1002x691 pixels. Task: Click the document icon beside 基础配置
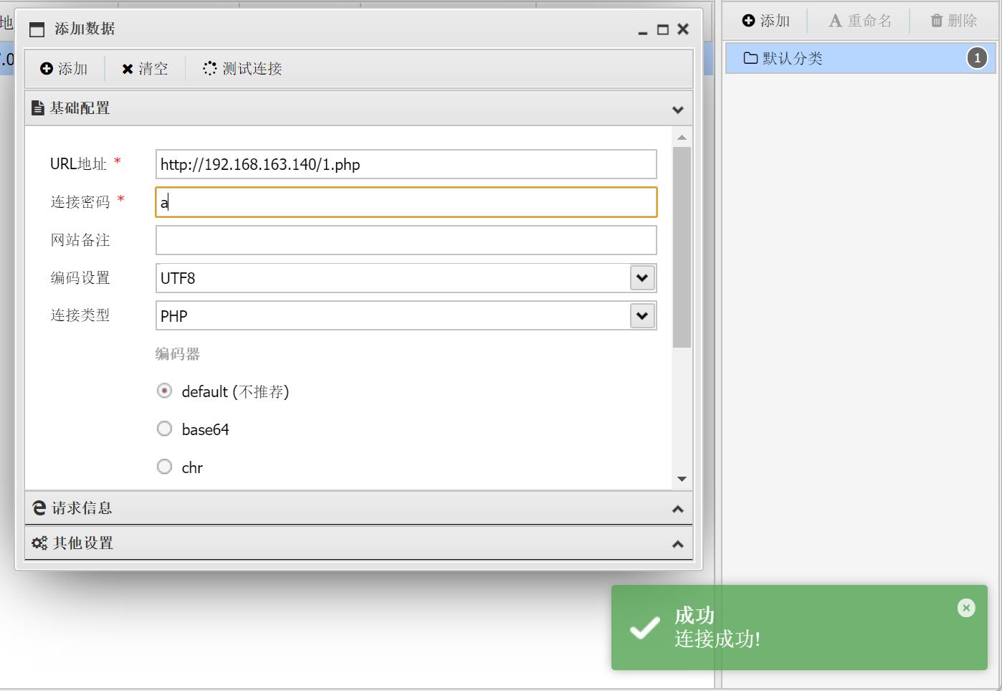[38, 108]
